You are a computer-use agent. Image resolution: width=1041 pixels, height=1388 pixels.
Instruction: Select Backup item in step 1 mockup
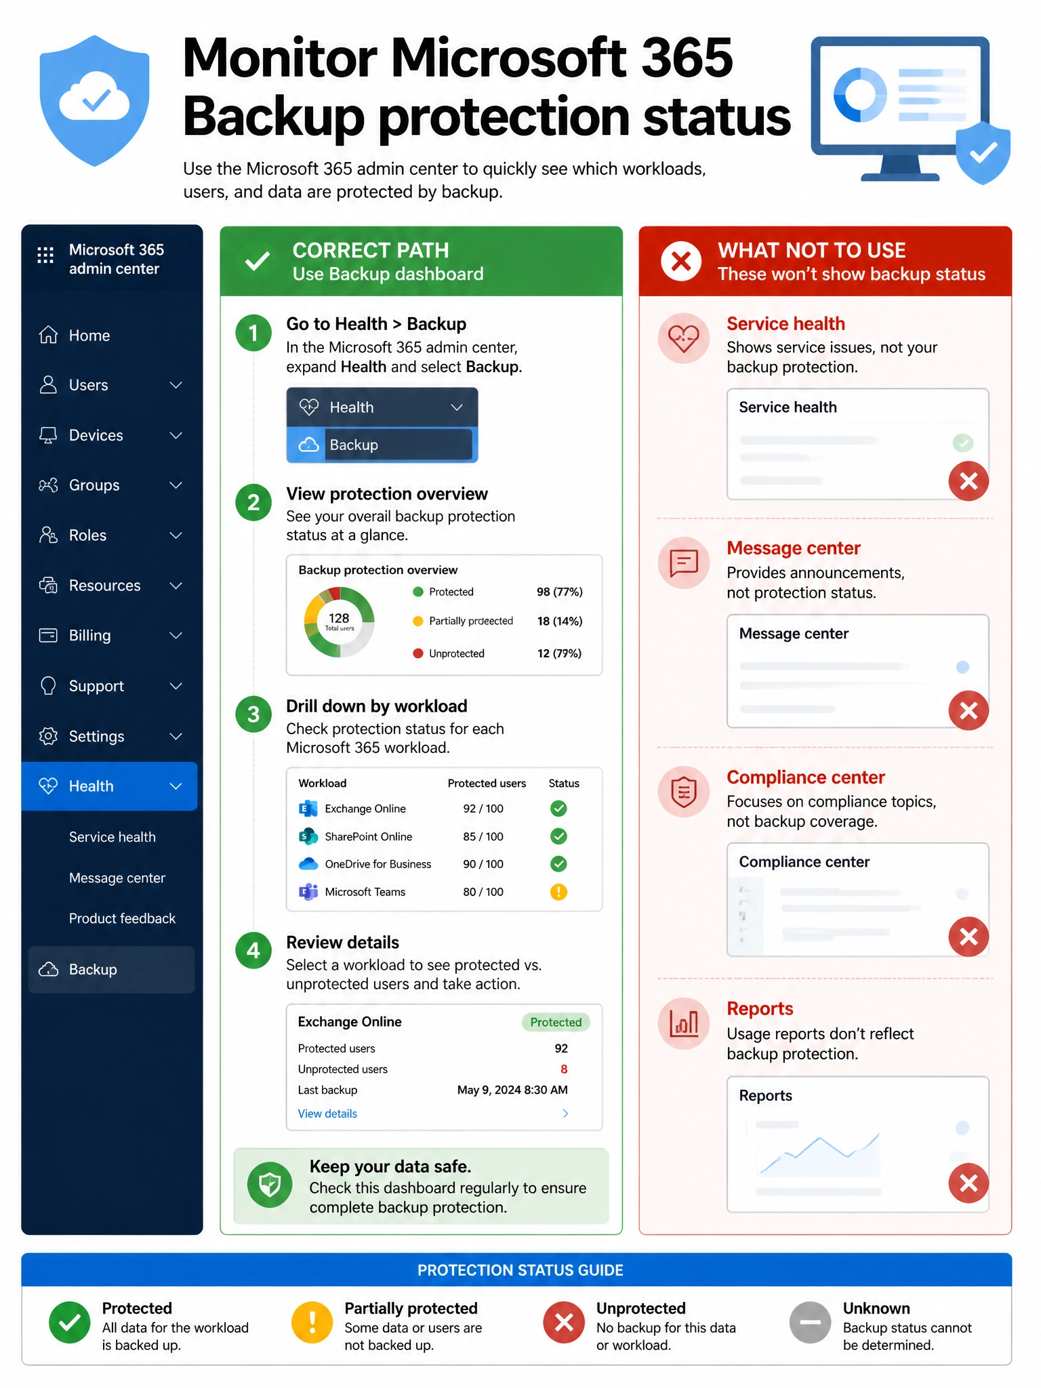[382, 445]
